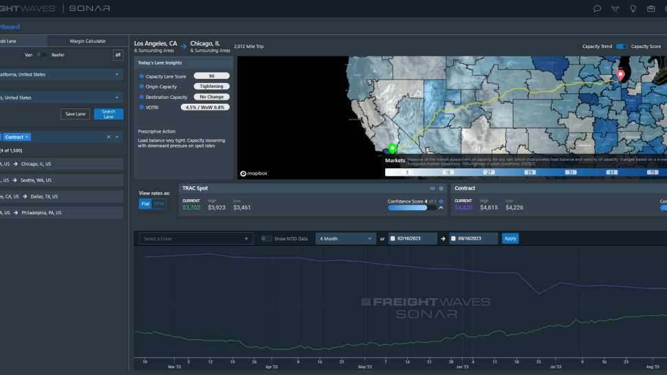Select saved lane to Philadelphia, PA, US

(62, 212)
